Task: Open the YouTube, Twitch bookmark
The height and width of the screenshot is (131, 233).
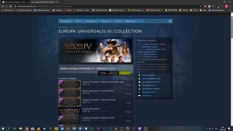Action: 154,10
